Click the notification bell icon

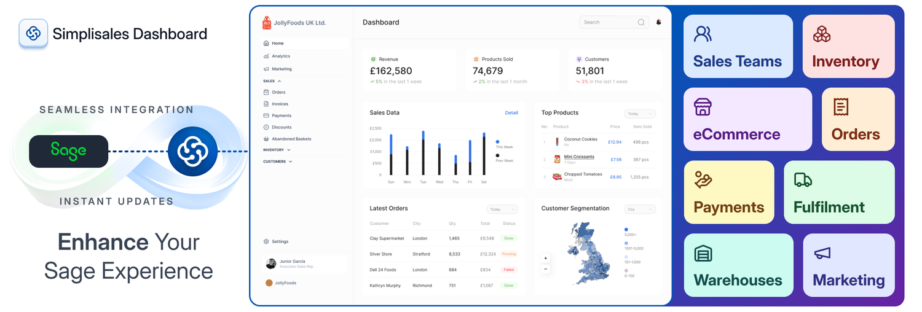pos(659,22)
